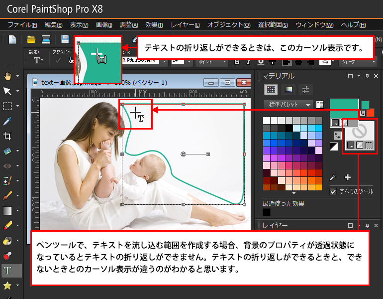Click the large teal foreground properties swatch
This screenshot has width=383, height=299.
click(x=344, y=109)
